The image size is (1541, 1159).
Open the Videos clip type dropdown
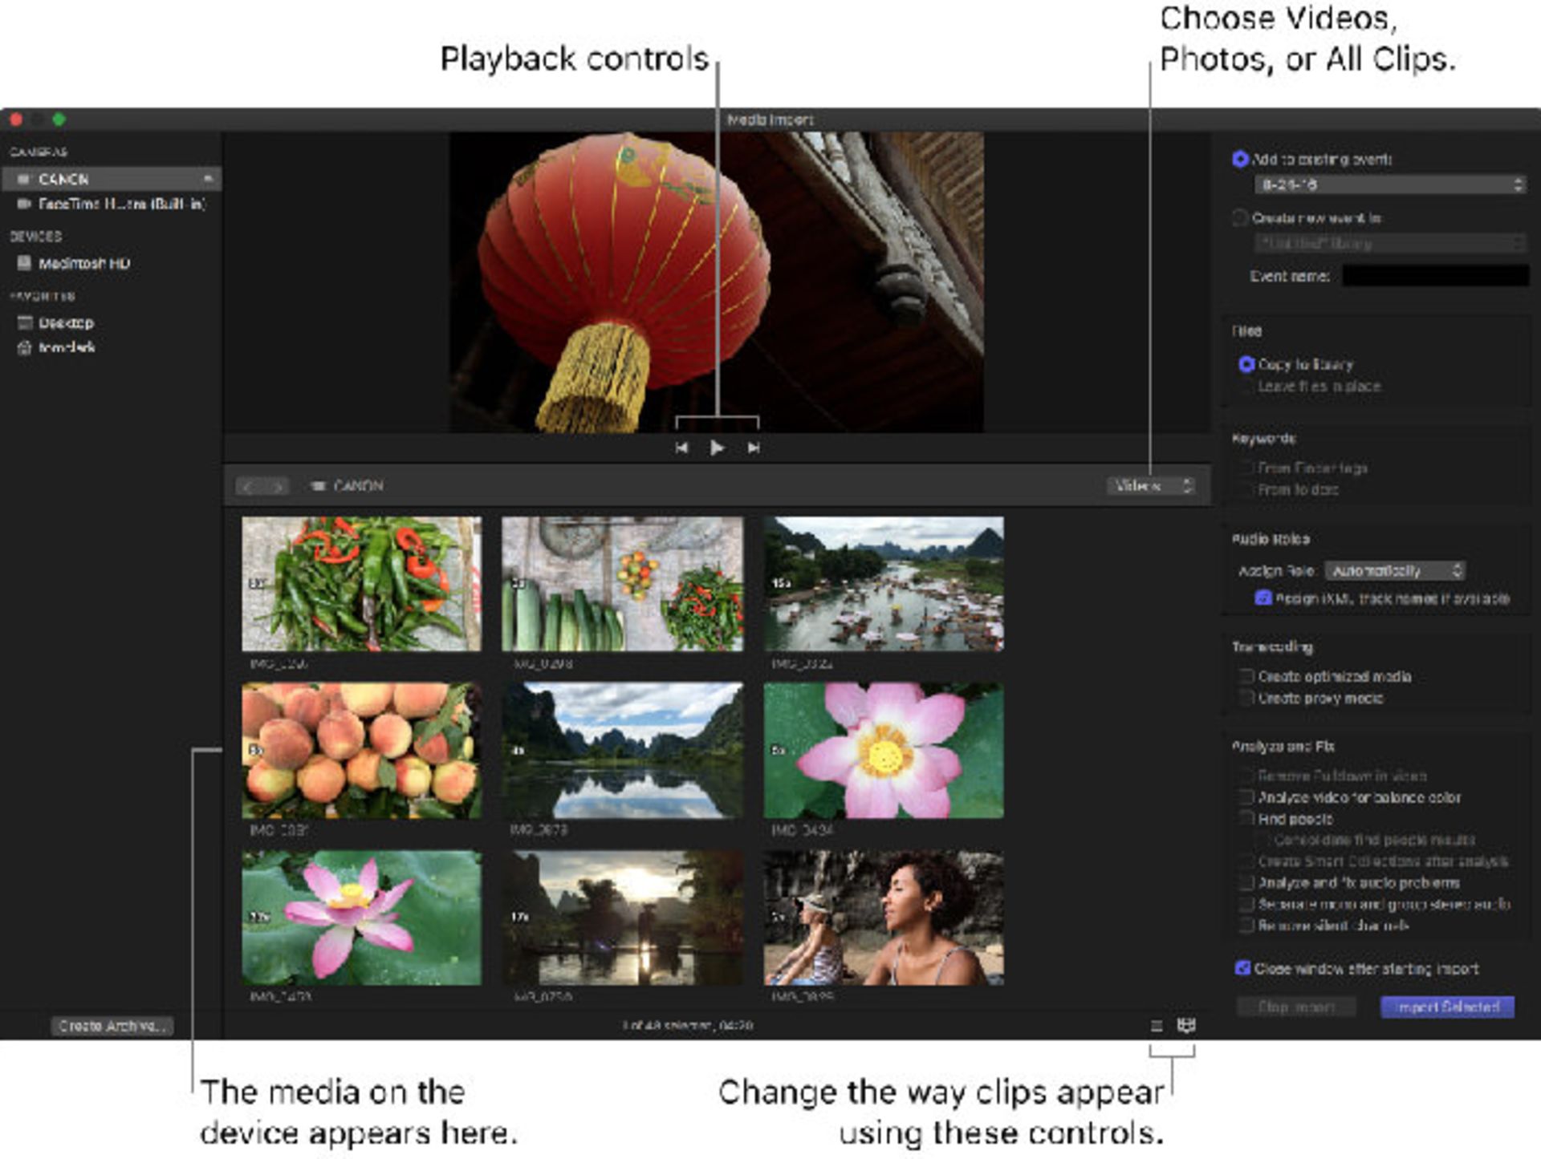(x=1150, y=486)
